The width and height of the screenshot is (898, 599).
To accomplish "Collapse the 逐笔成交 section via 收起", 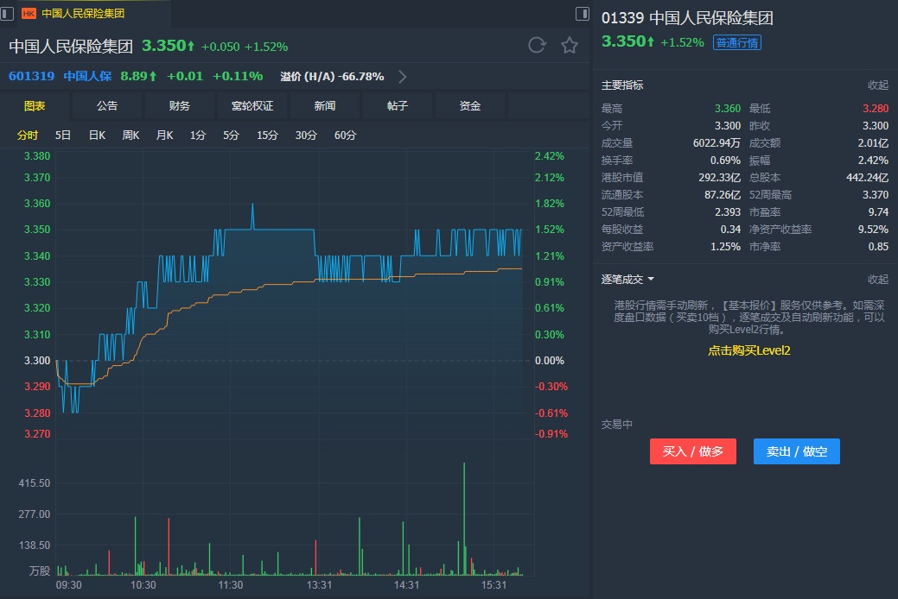I will click(878, 279).
